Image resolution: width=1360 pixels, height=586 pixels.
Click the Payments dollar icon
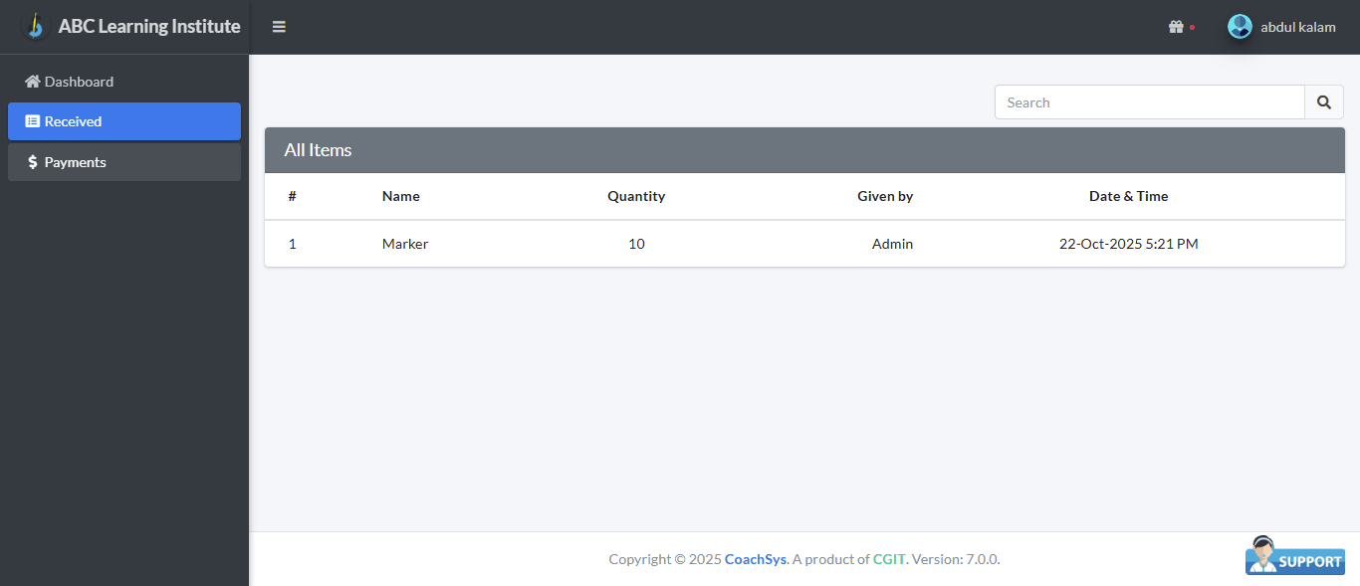pos(33,162)
